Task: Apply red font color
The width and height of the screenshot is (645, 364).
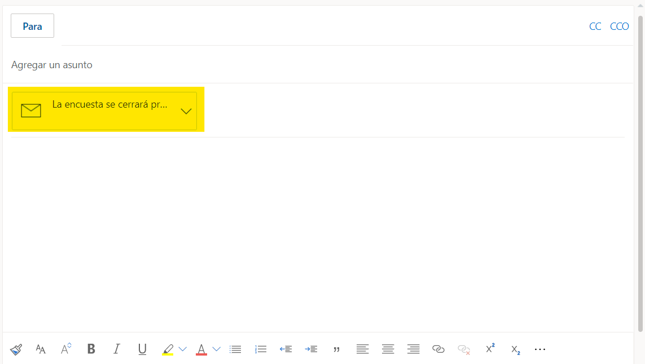Action: pos(201,349)
